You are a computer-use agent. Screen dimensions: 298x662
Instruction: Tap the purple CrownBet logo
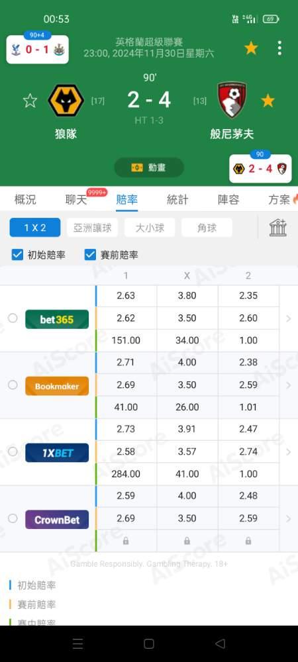coord(57,519)
